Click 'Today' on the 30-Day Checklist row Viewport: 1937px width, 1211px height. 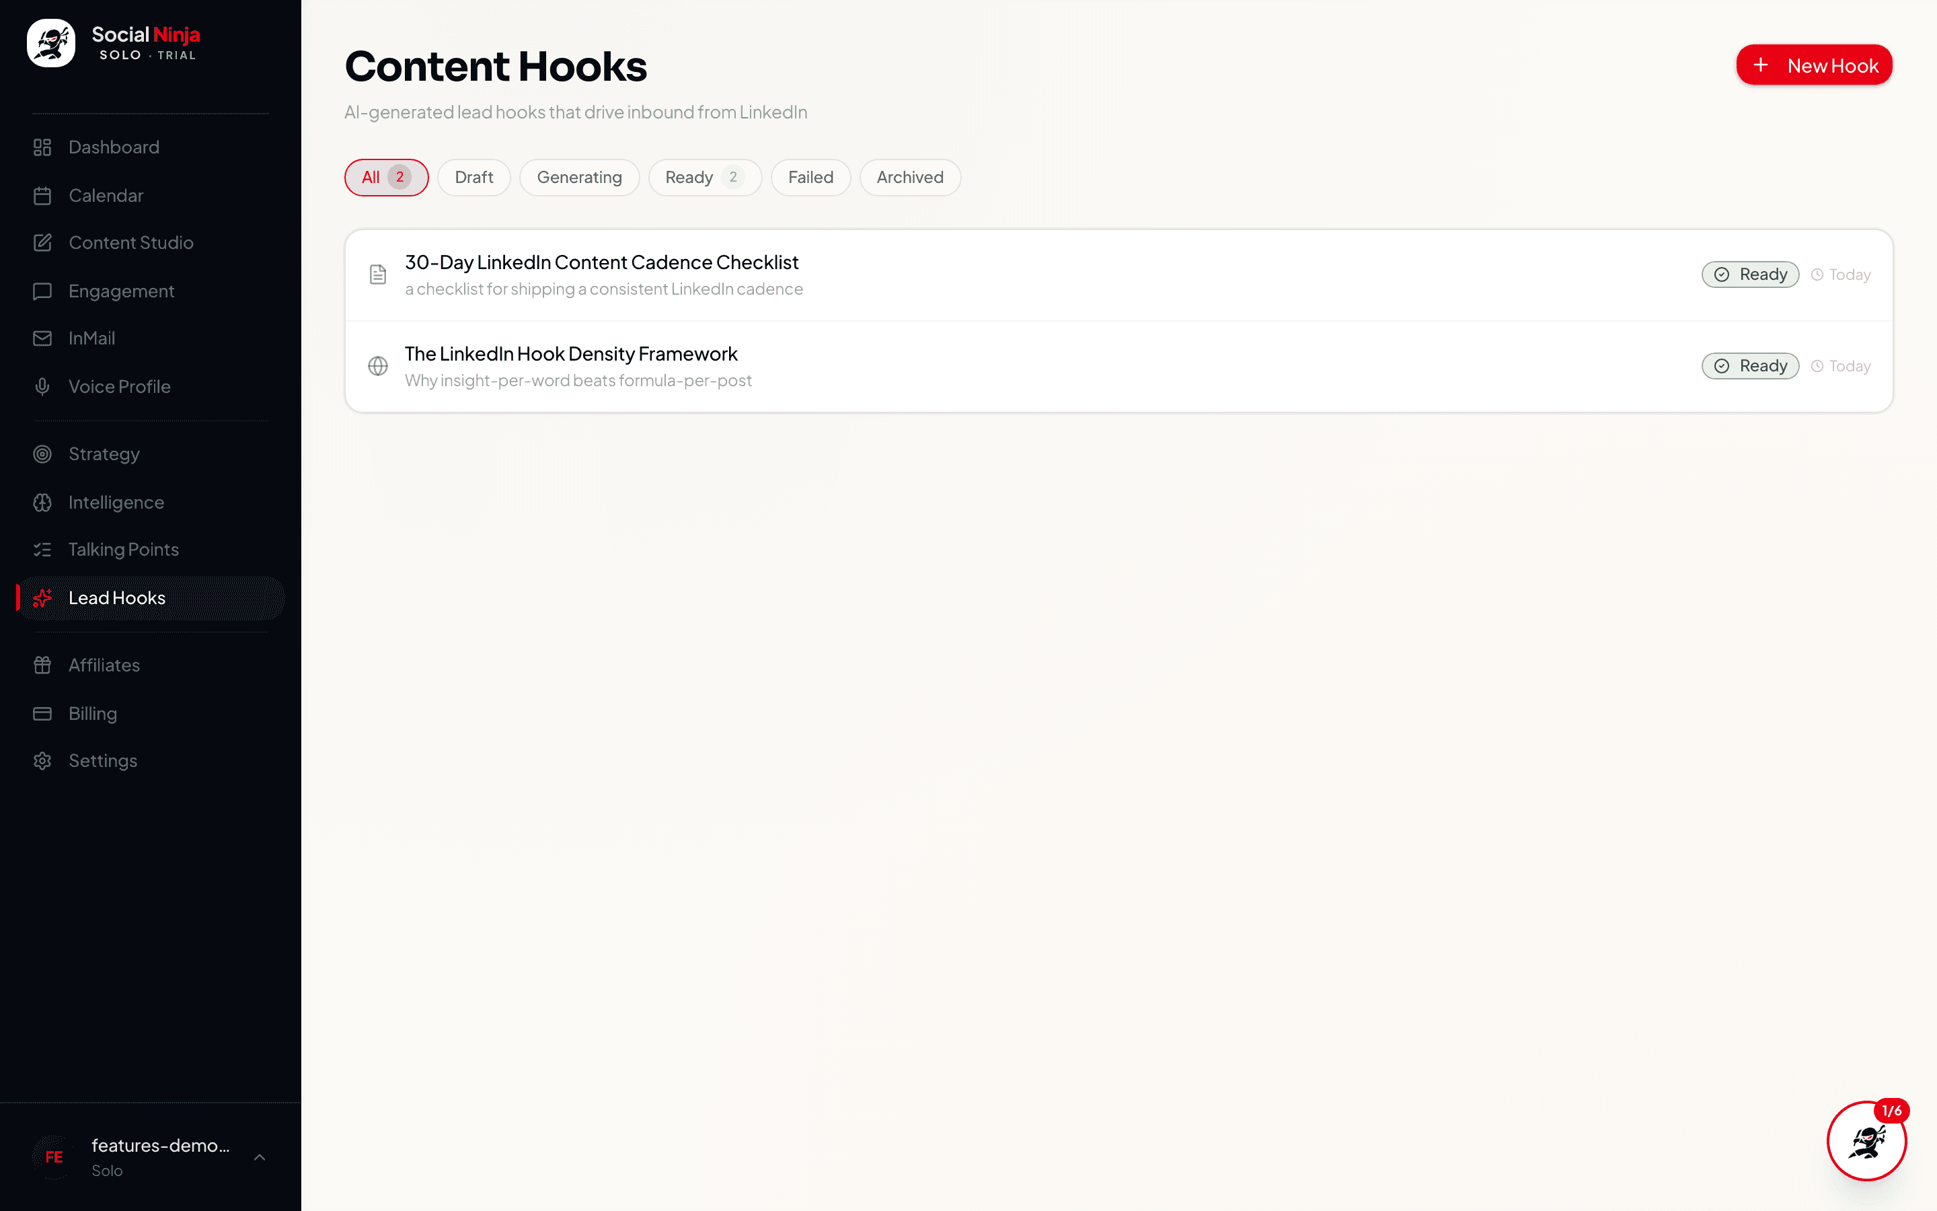point(1849,274)
